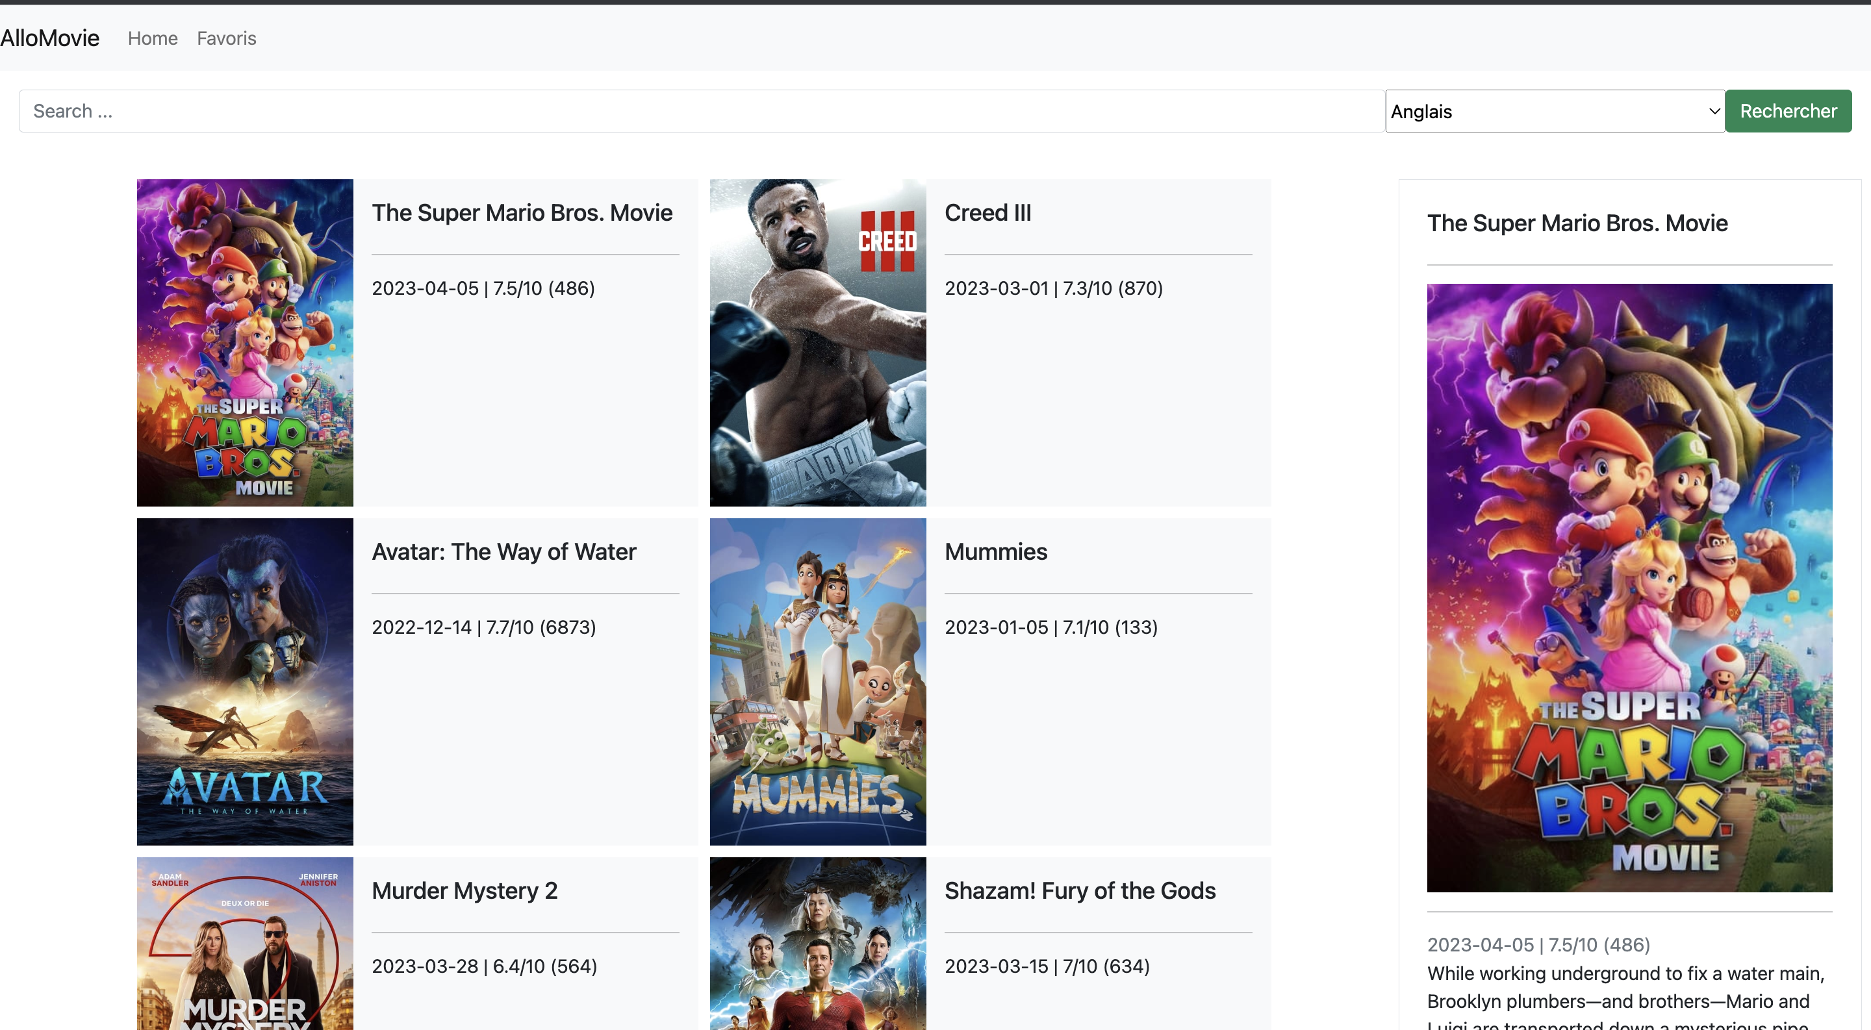Open the Mummies poster thumbnail
The width and height of the screenshot is (1871, 1030).
pos(818,682)
